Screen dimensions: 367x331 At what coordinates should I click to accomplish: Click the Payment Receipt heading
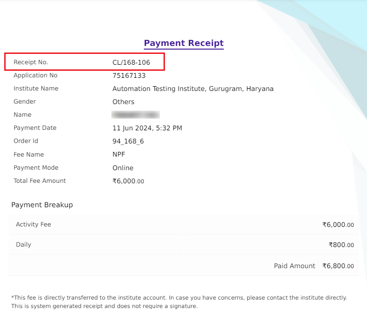[x=183, y=43]
